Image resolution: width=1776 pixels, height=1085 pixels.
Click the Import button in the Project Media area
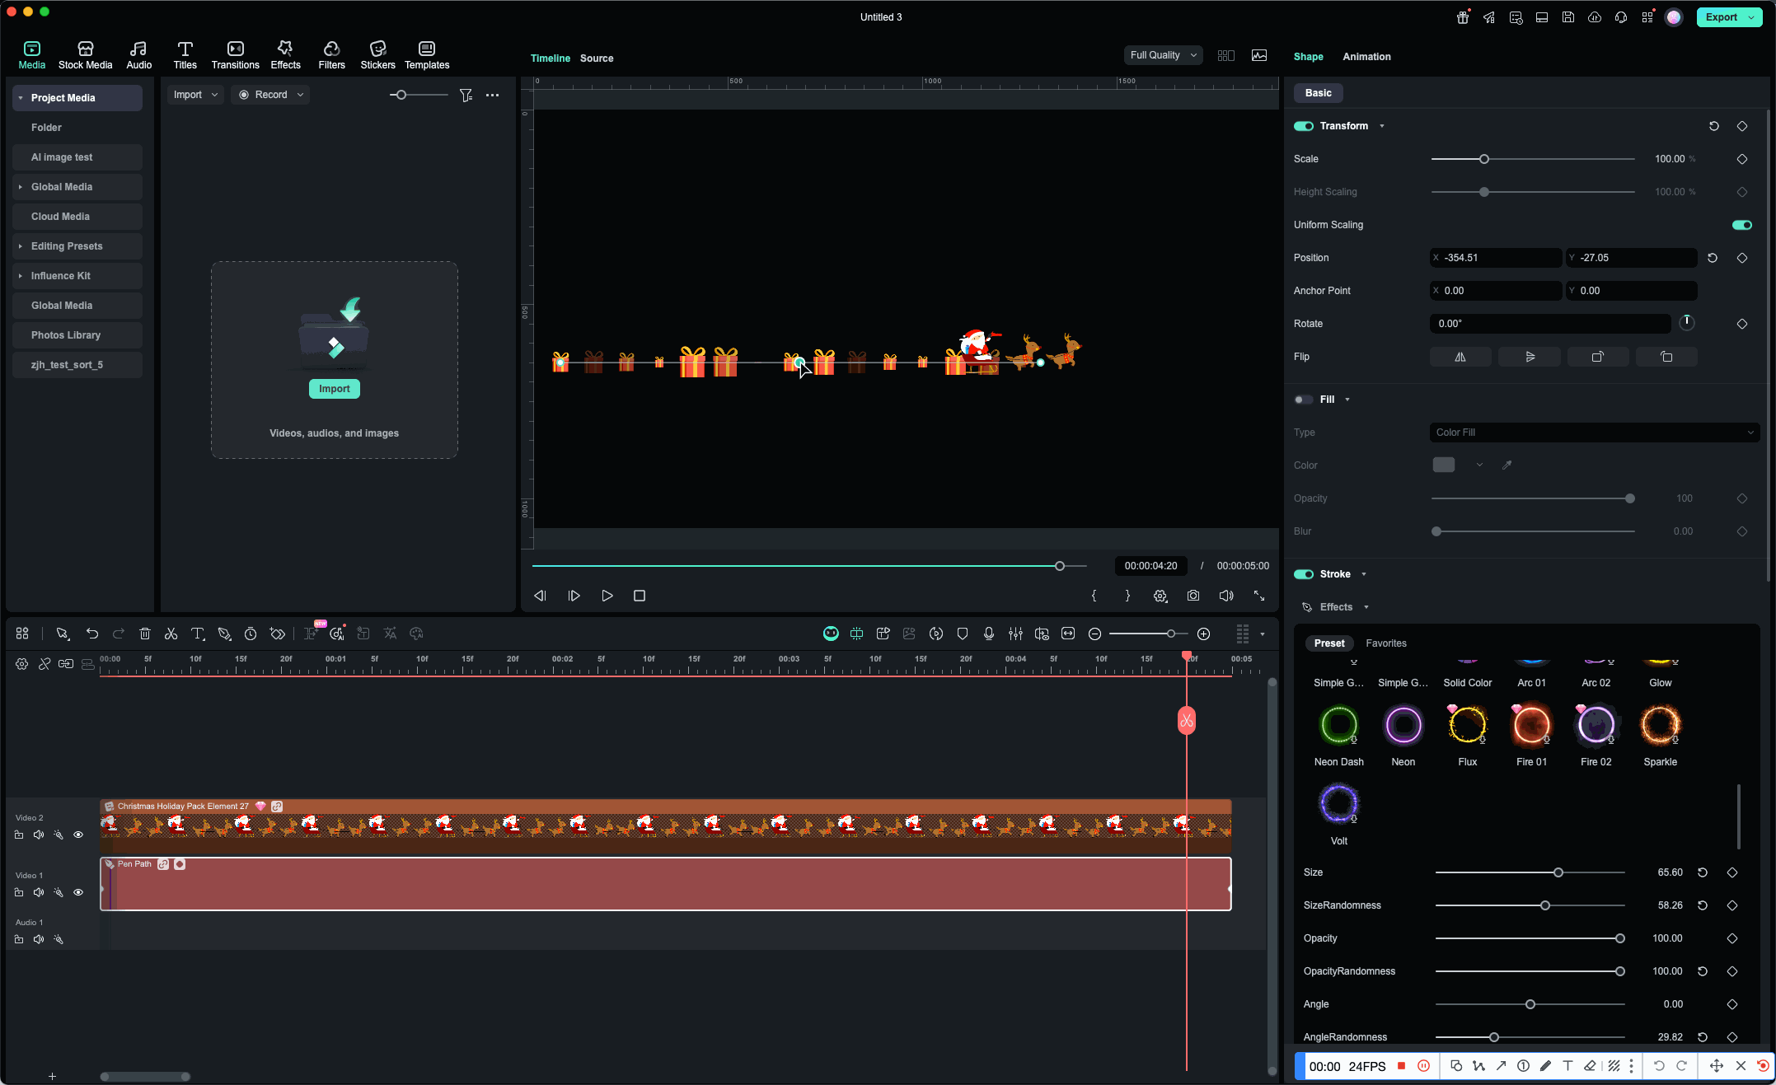coord(334,388)
